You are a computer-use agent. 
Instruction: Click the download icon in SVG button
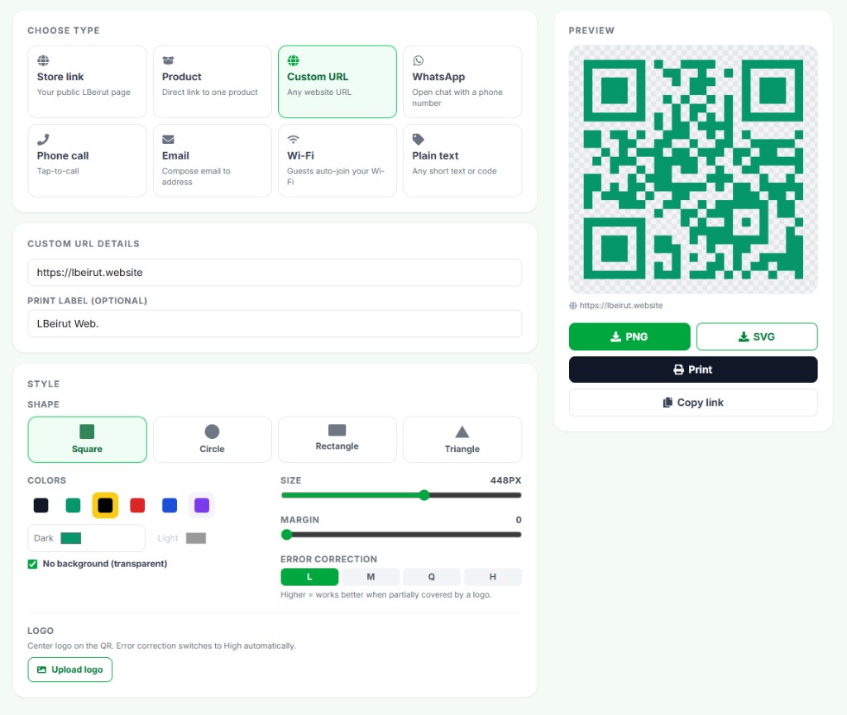pyautogui.click(x=744, y=336)
